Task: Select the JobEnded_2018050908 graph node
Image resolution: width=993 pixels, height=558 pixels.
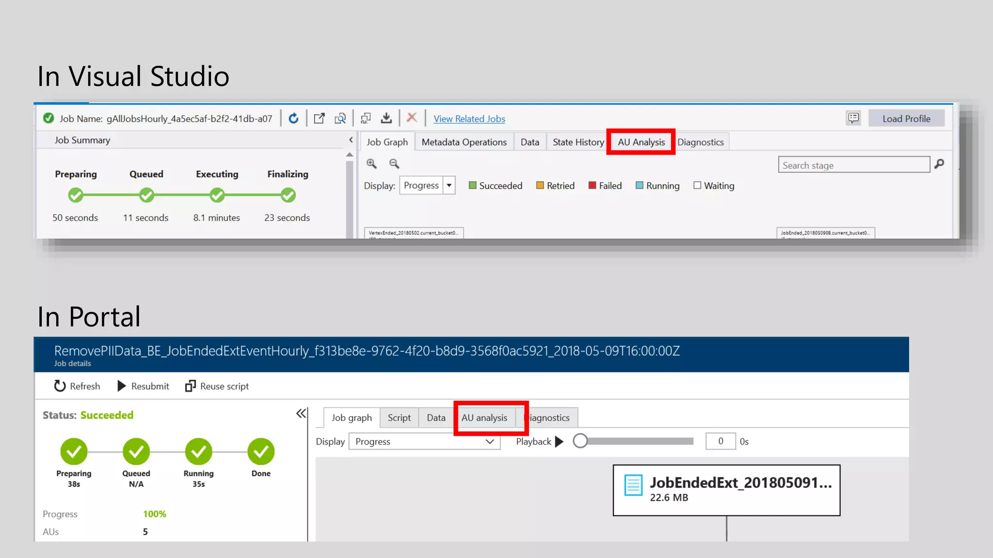Action: tap(825, 233)
